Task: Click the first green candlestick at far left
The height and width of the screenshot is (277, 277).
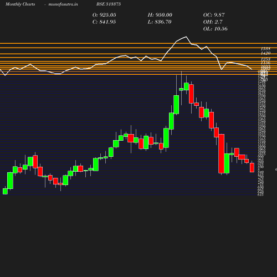Action: point(5,191)
